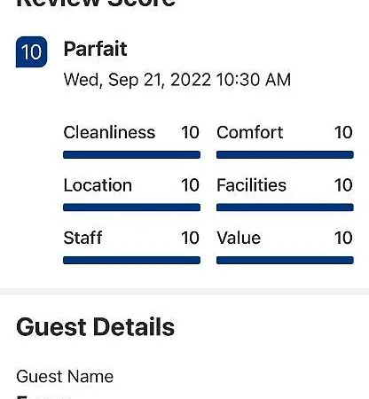This screenshot has width=369, height=399.
Task: Select the Facilities label
Action: 252,185
